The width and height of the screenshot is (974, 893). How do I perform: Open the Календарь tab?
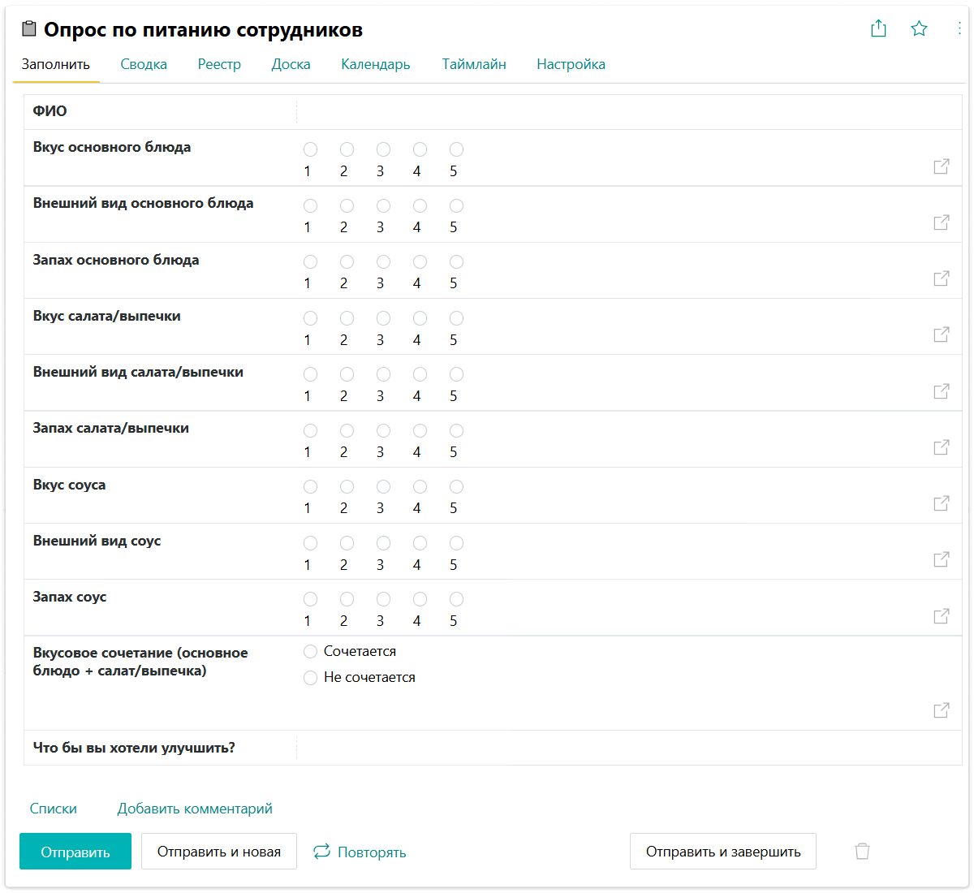point(375,64)
